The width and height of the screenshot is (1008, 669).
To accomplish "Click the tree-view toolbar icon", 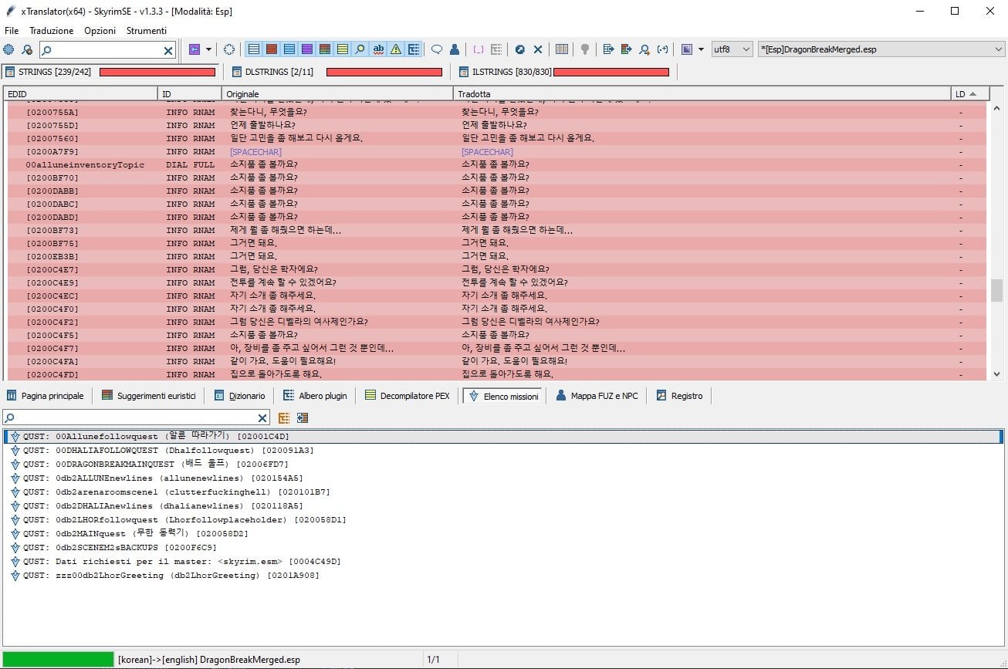I will pos(414,49).
